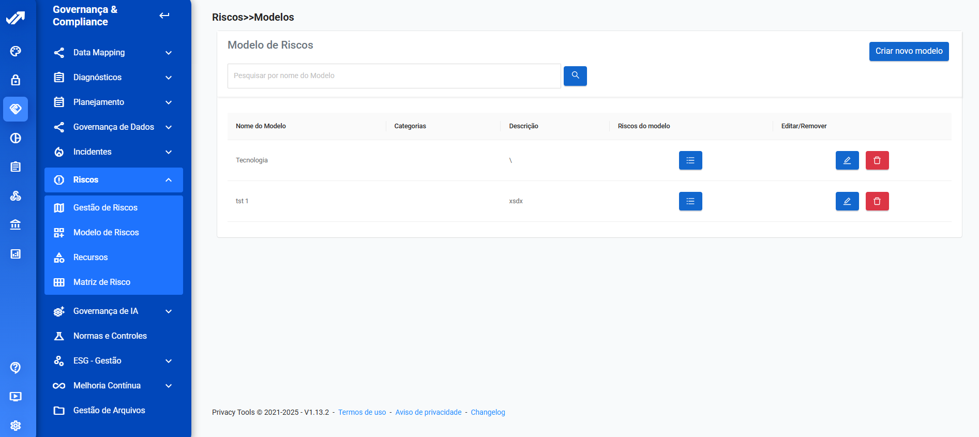Screen dimensions: 979x437
Task: Edit the Tecnologia model with pencil icon
Action: point(847,160)
